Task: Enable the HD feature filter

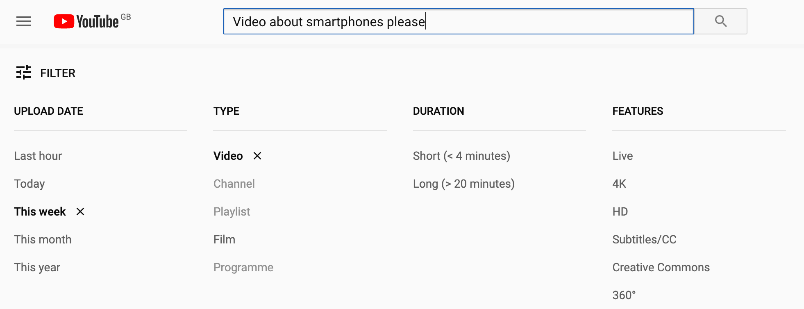Action: click(620, 211)
